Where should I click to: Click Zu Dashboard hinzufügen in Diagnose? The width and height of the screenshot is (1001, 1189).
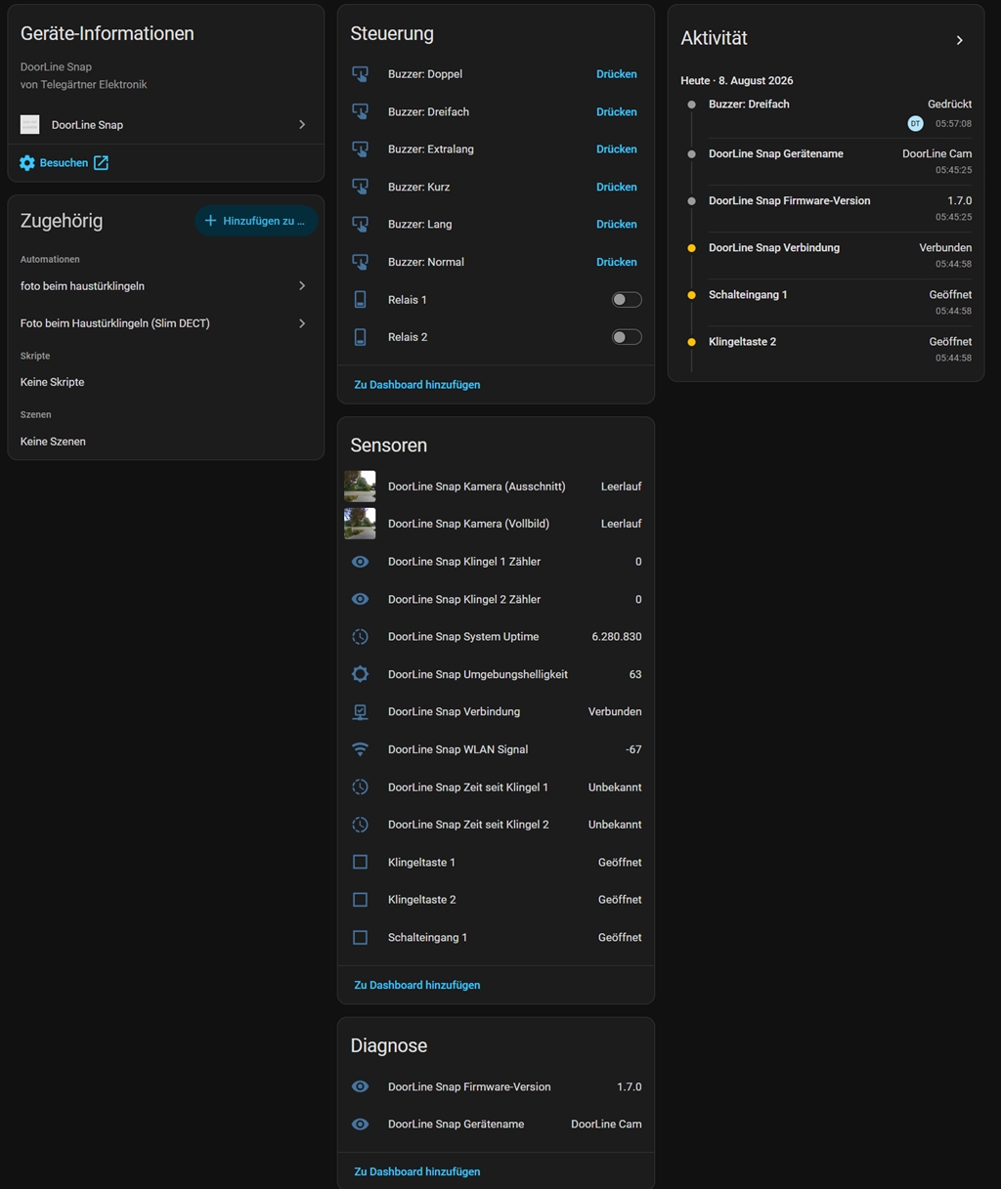(x=417, y=1171)
